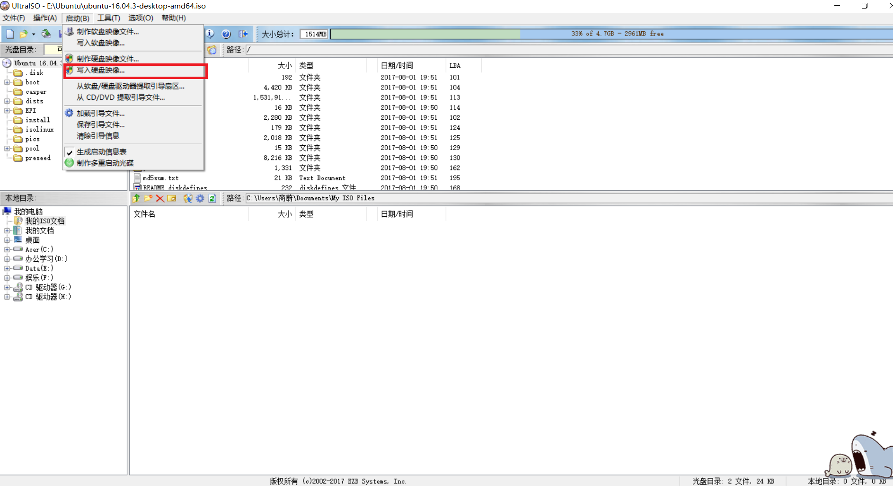Viewport: 893px width, 486px height.
Task: Click the green up-folder icon in local toolbar
Action: click(136, 198)
